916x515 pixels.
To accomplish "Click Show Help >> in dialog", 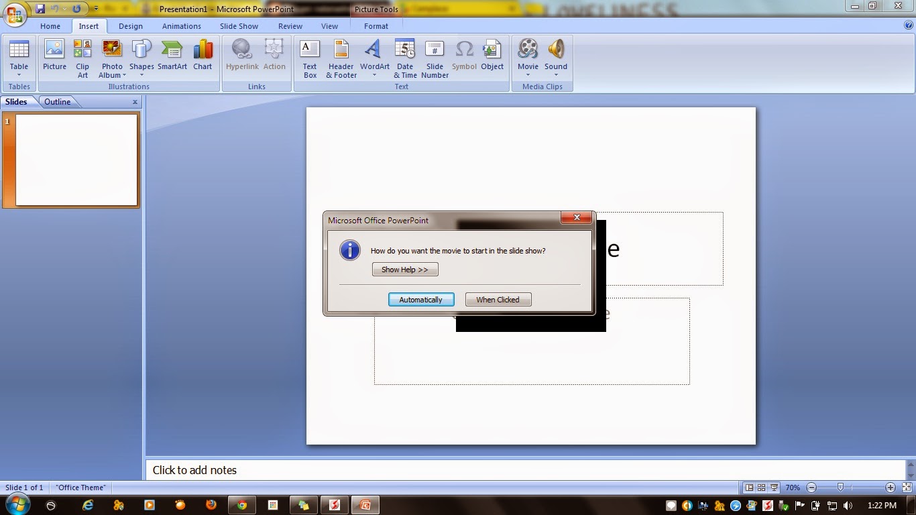I will (x=405, y=270).
